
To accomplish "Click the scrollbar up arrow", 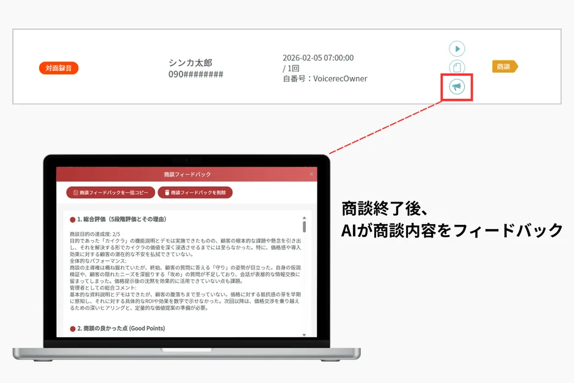I will click(x=303, y=217).
